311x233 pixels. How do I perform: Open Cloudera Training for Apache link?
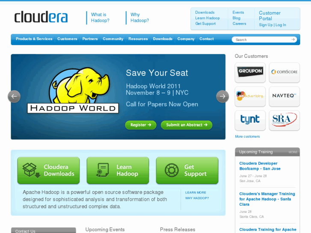click(x=268, y=230)
